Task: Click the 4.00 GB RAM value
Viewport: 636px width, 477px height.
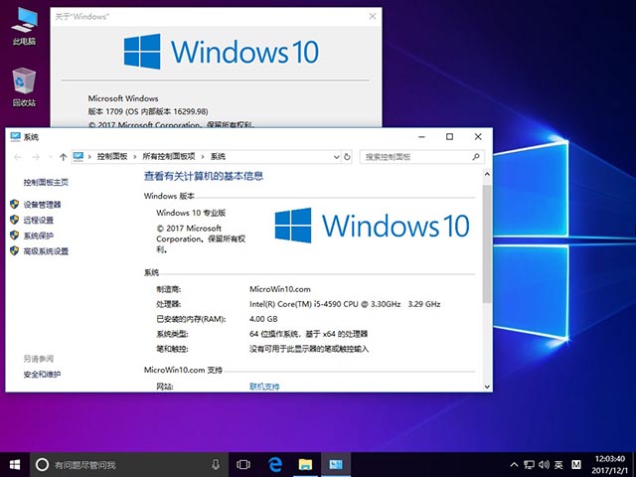Action: pos(263,319)
